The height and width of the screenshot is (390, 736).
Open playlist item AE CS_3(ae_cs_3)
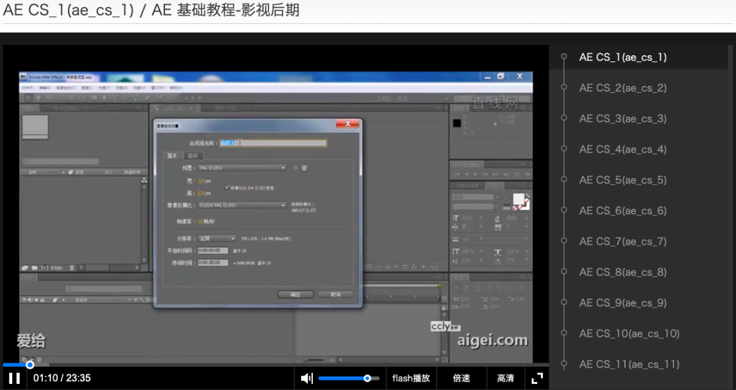point(622,119)
